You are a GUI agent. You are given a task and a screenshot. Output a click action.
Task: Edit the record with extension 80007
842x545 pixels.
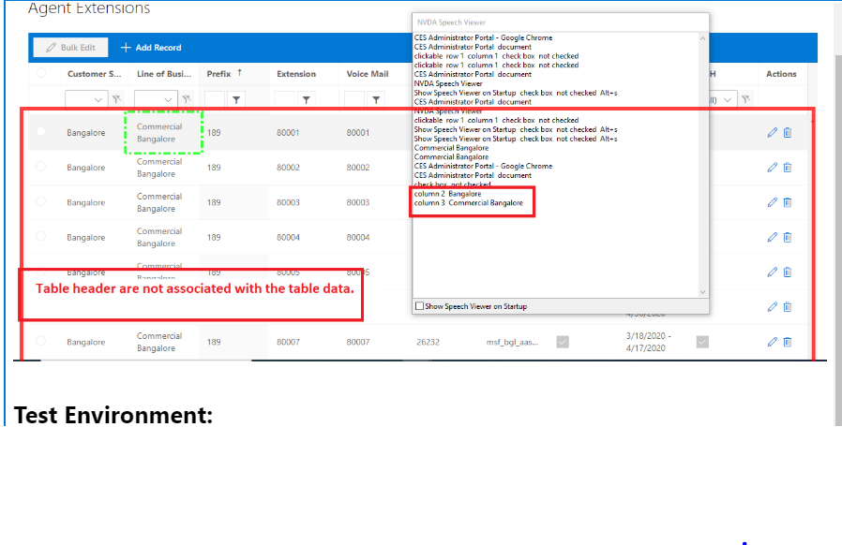(x=773, y=342)
